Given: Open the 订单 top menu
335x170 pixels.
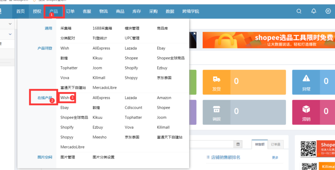Looking at the screenshot, I should [70, 11].
